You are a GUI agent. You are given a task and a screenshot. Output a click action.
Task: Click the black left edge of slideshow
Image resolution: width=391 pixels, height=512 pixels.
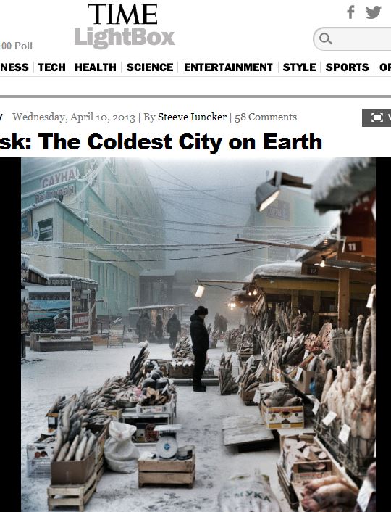coord(10,335)
